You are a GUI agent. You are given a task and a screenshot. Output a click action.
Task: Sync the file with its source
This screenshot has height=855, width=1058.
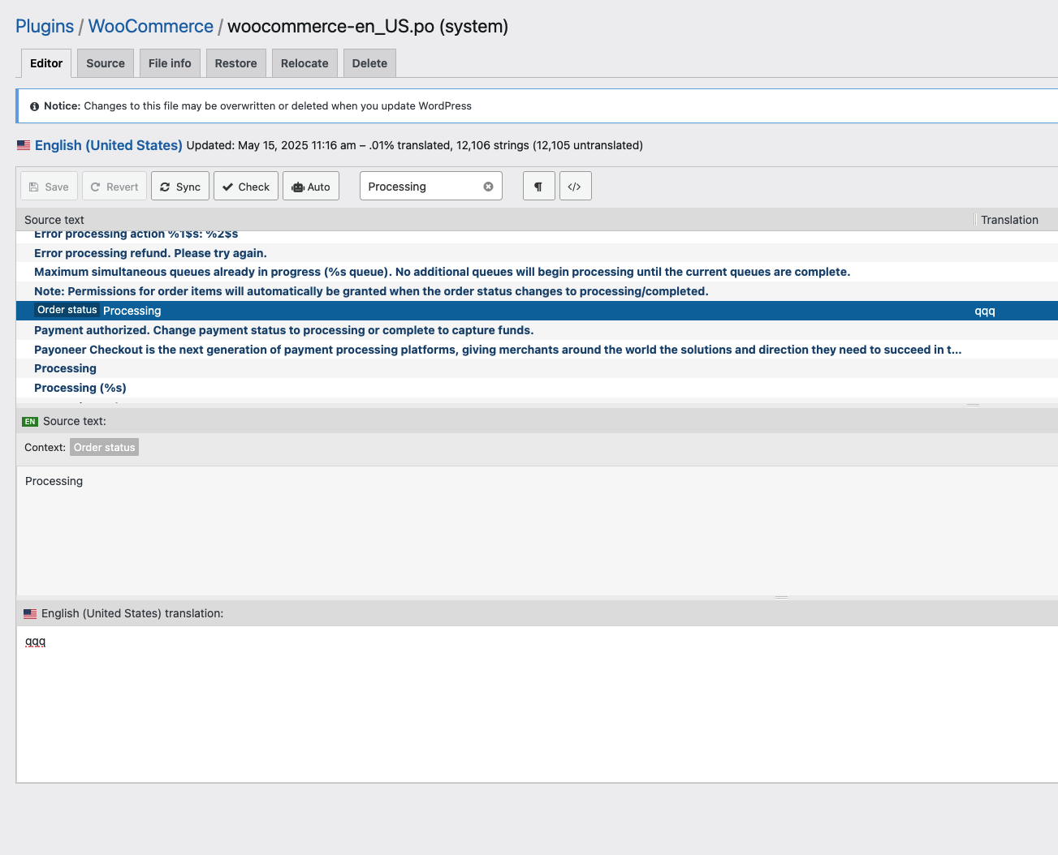pos(180,187)
